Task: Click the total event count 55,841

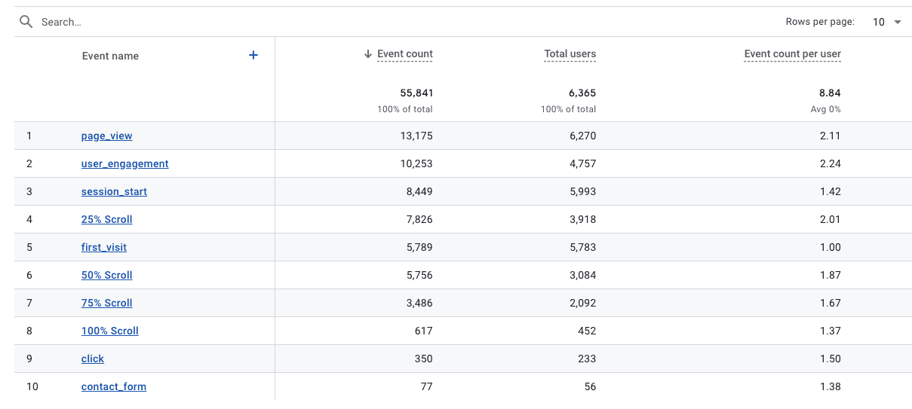Action: (x=416, y=93)
